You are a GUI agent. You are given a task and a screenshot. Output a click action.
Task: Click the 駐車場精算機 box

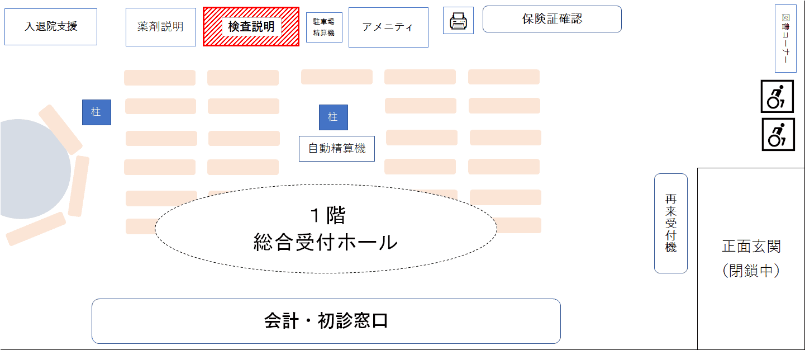pos(324,27)
